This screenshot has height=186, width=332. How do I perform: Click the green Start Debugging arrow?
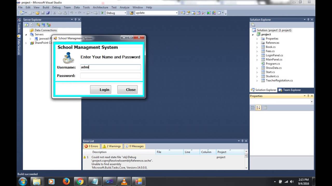point(102,13)
